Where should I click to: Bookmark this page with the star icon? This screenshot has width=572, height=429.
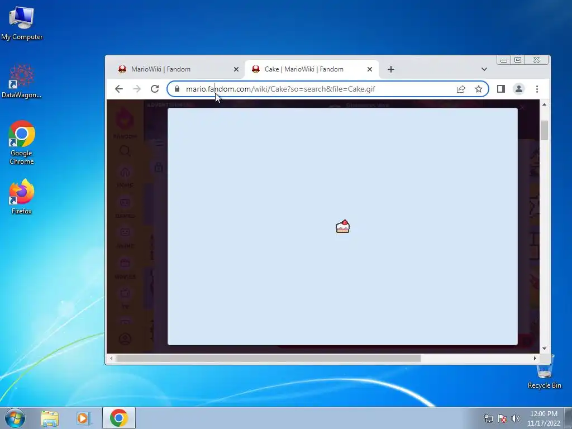tap(479, 89)
